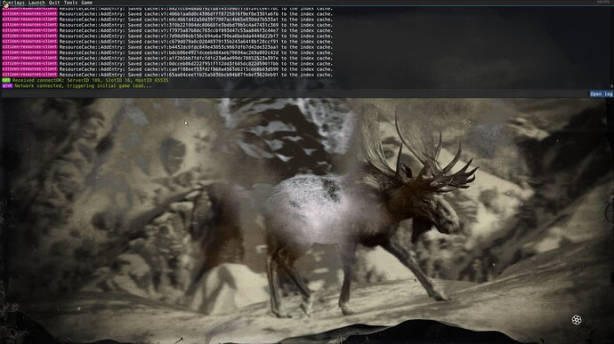This screenshot has width=614, height=344.
Task: Open the Launch menu
Action: click(x=36, y=3)
